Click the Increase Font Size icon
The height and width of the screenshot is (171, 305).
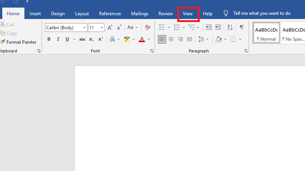point(110,27)
